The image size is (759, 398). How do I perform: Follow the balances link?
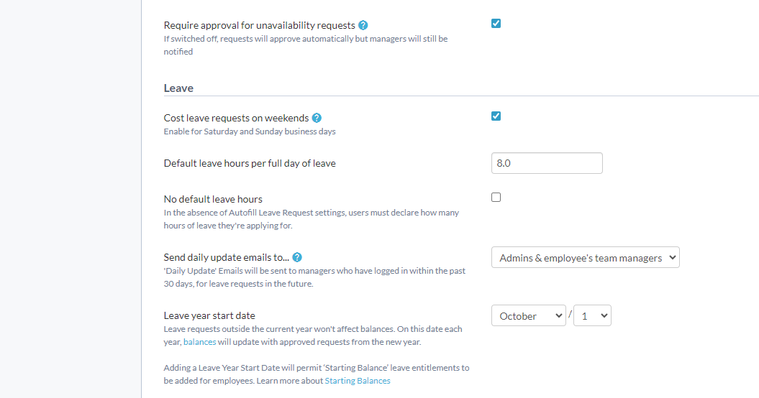199,342
